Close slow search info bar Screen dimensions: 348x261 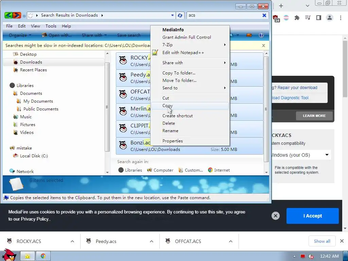(263, 46)
